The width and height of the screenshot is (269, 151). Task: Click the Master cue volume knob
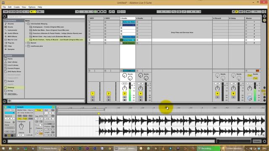tap(250, 99)
